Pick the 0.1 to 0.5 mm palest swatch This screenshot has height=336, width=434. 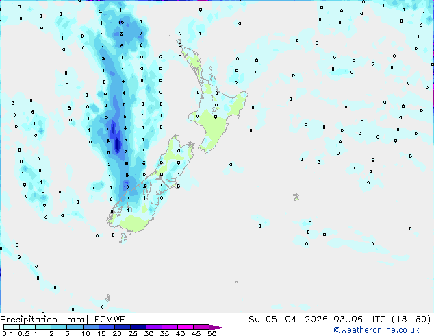tap(12, 327)
